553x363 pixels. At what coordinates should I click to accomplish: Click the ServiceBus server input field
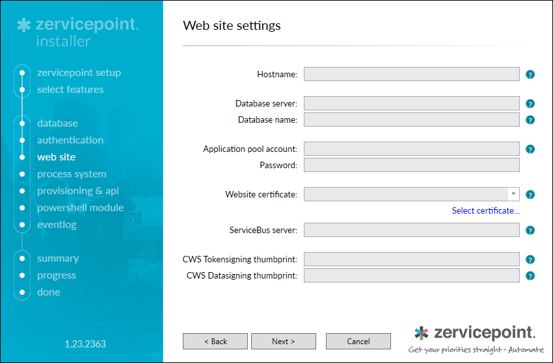click(411, 230)
